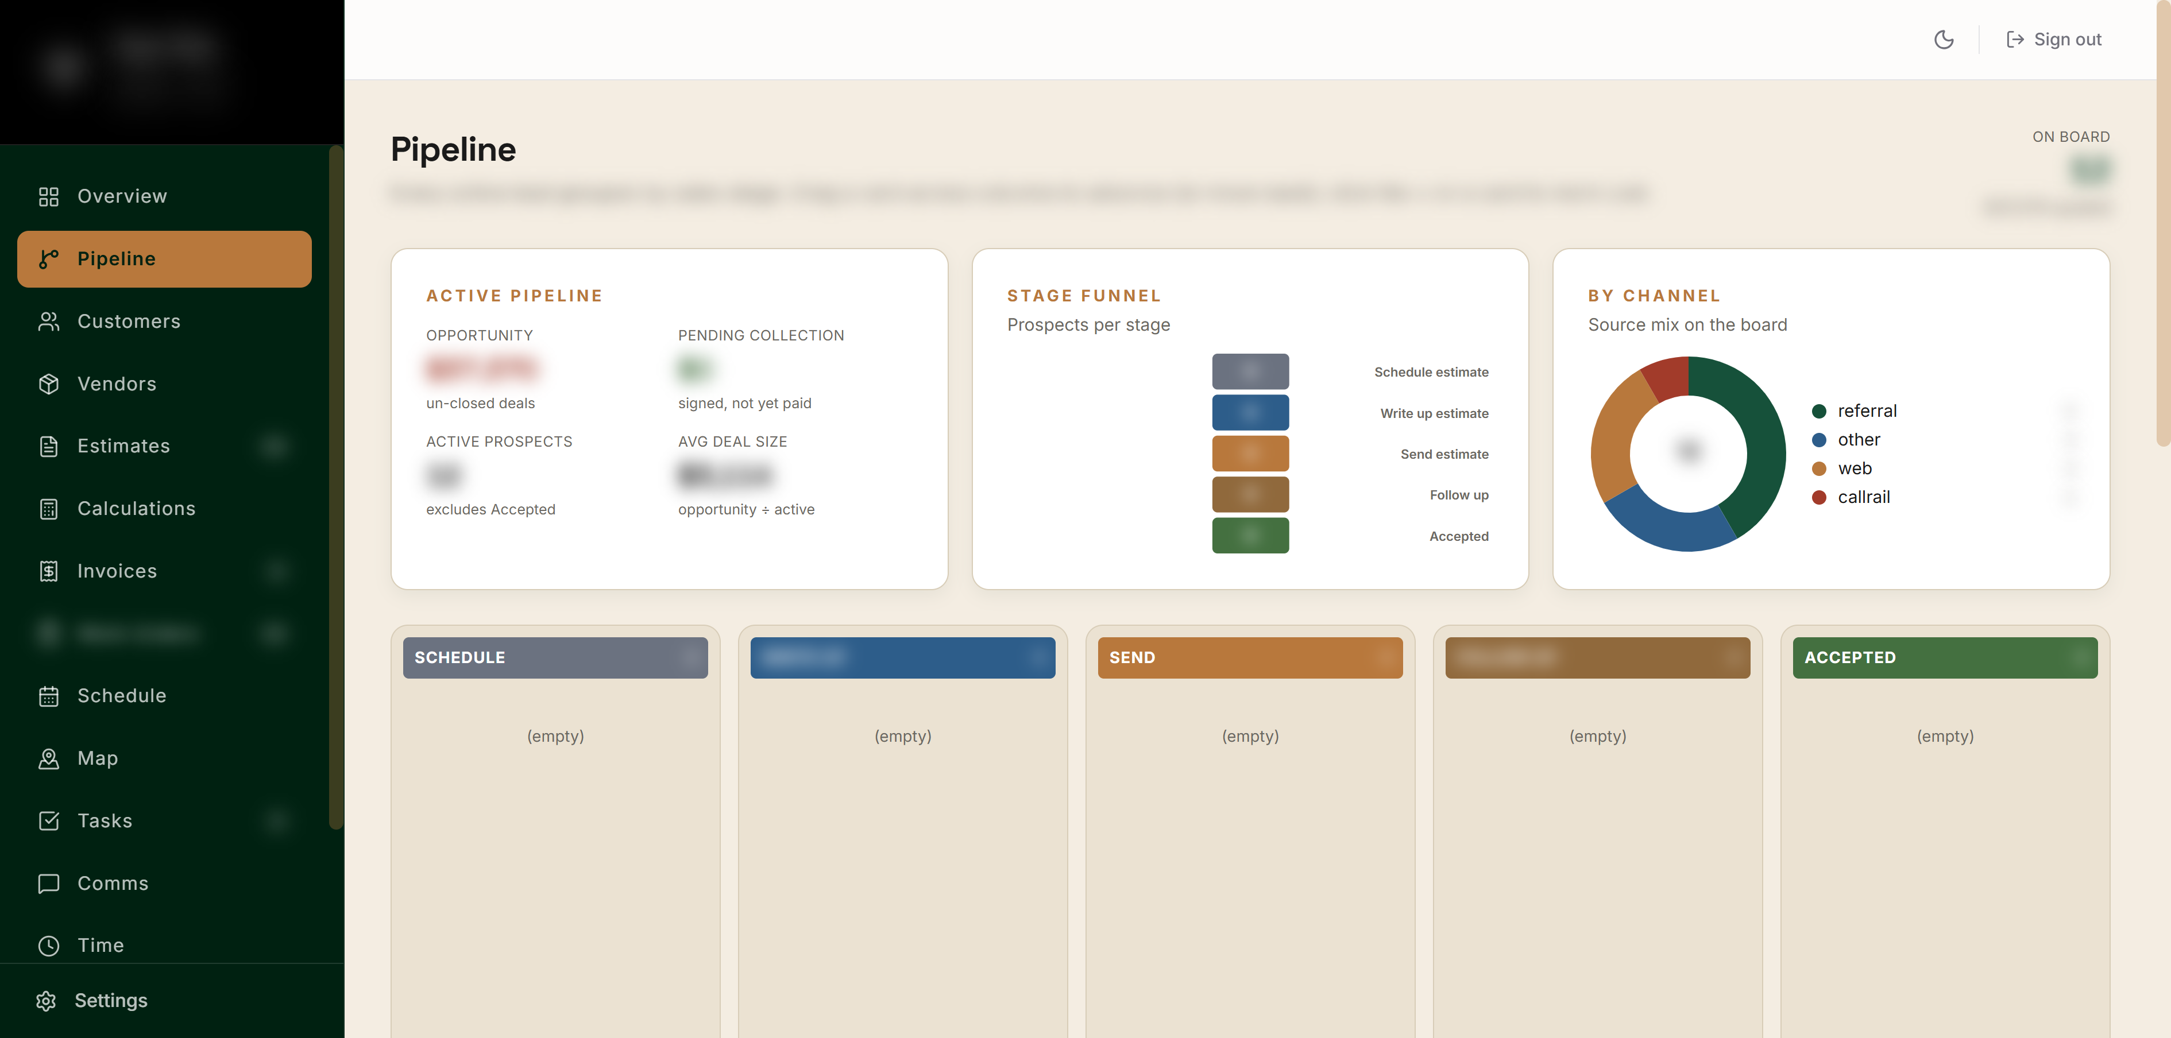Click 'PENDING COLLECTION' label

(x=760, y=335)
